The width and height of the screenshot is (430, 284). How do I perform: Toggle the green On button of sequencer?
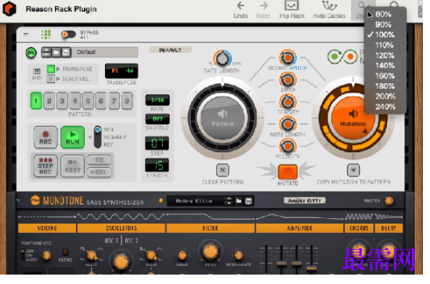pos(31,53)
